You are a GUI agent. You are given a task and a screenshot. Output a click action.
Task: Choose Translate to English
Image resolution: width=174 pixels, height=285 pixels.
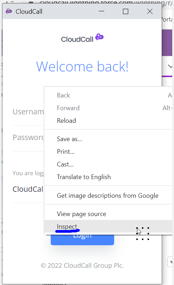tap(108, 177)
